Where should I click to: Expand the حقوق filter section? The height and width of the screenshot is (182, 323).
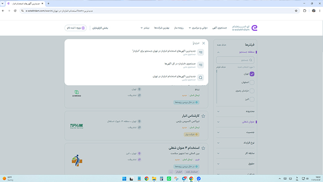(218, 164)
